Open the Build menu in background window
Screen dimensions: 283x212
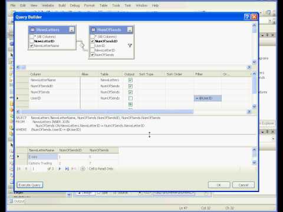62,5
